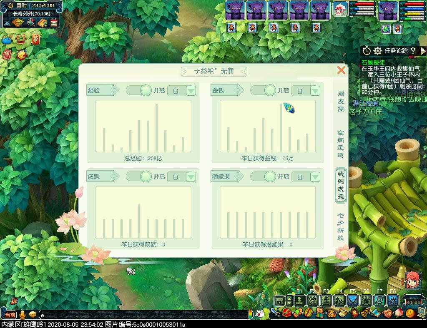Collapse the top-left map info panel

(7, 23)
